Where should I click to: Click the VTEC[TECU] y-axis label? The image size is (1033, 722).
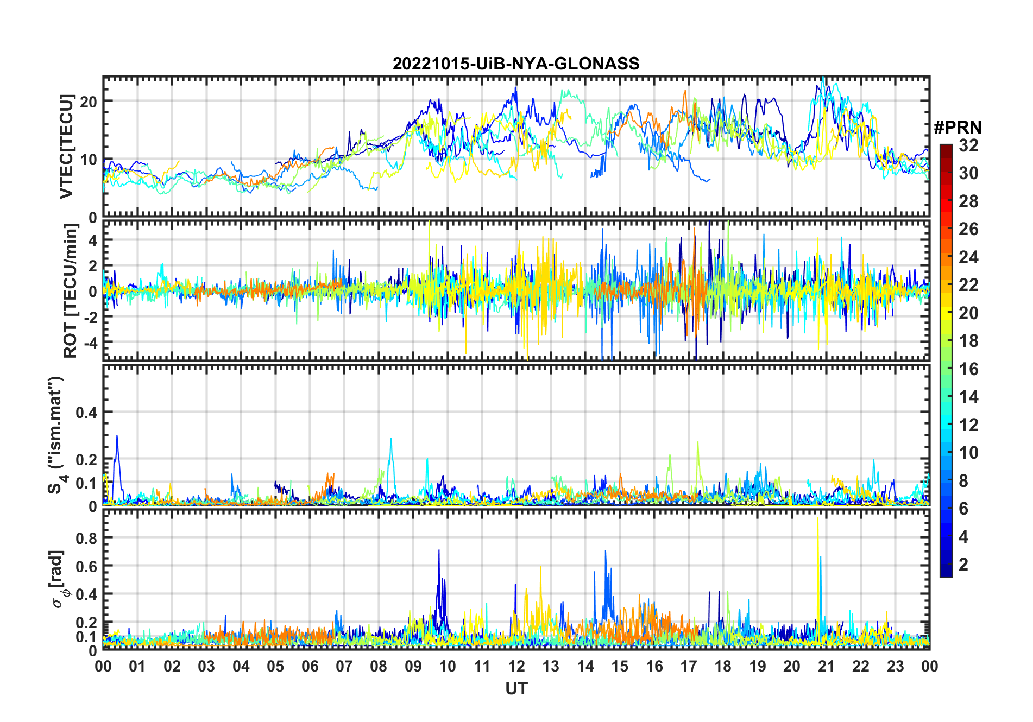[x=66, y=147]
